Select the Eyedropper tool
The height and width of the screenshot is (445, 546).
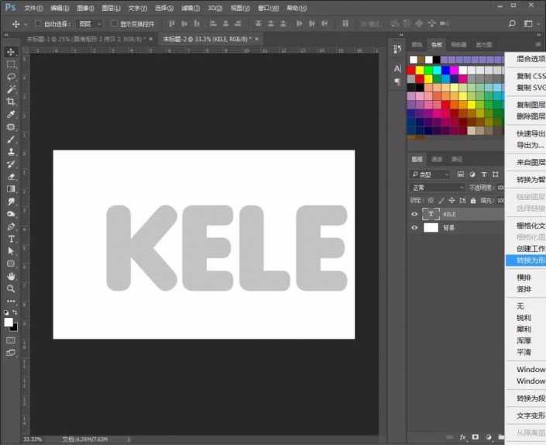(x=11, y=114)
